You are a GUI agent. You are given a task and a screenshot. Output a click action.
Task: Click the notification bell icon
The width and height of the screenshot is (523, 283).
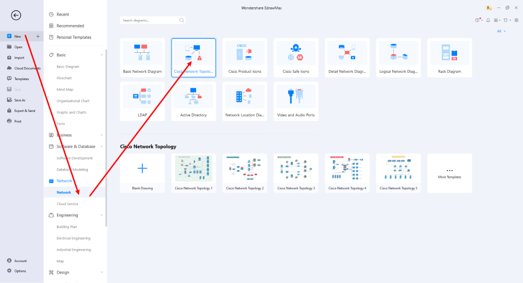coord(488,20)
